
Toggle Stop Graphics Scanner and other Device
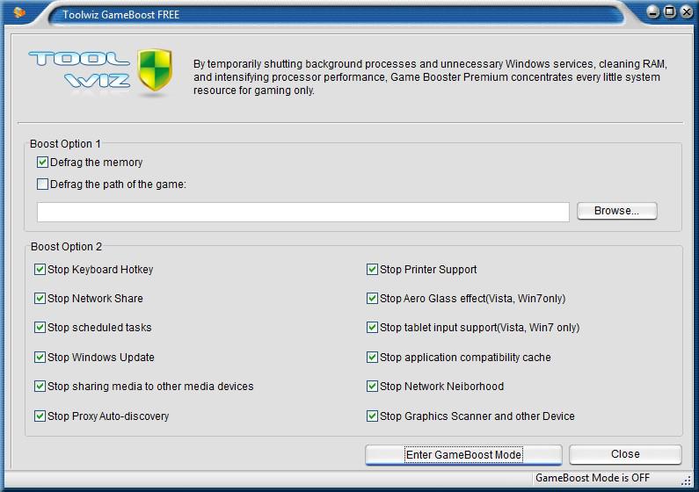click(x=372, y=416)
